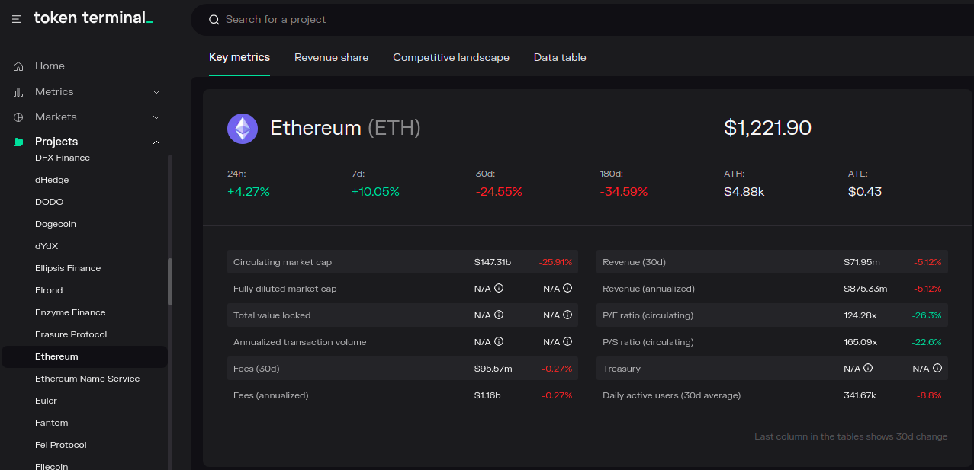
Task: Open the Enzyme Finance project
Action: point(70,312)
